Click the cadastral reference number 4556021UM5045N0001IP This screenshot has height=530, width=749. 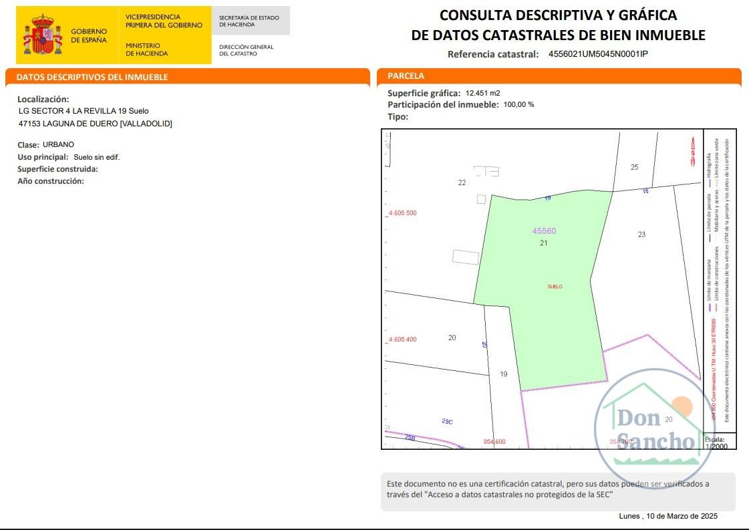[x=598, y=54]
